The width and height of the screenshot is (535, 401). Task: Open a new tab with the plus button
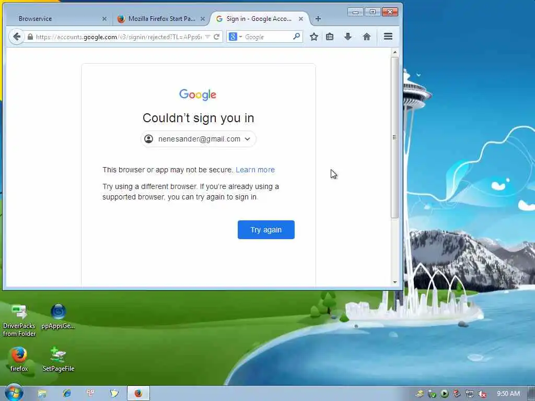[x=318, y=19]
